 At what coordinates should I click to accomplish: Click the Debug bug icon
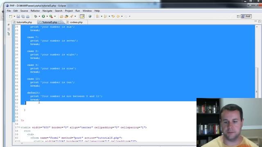click(x=36, y=16)
